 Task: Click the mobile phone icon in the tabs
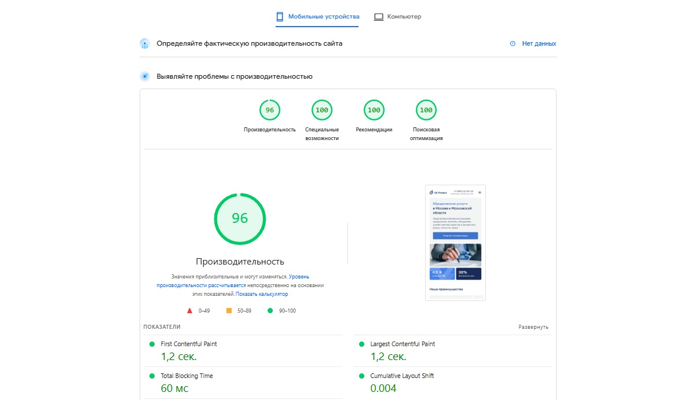pyautogui.click(x=279, y=17)
